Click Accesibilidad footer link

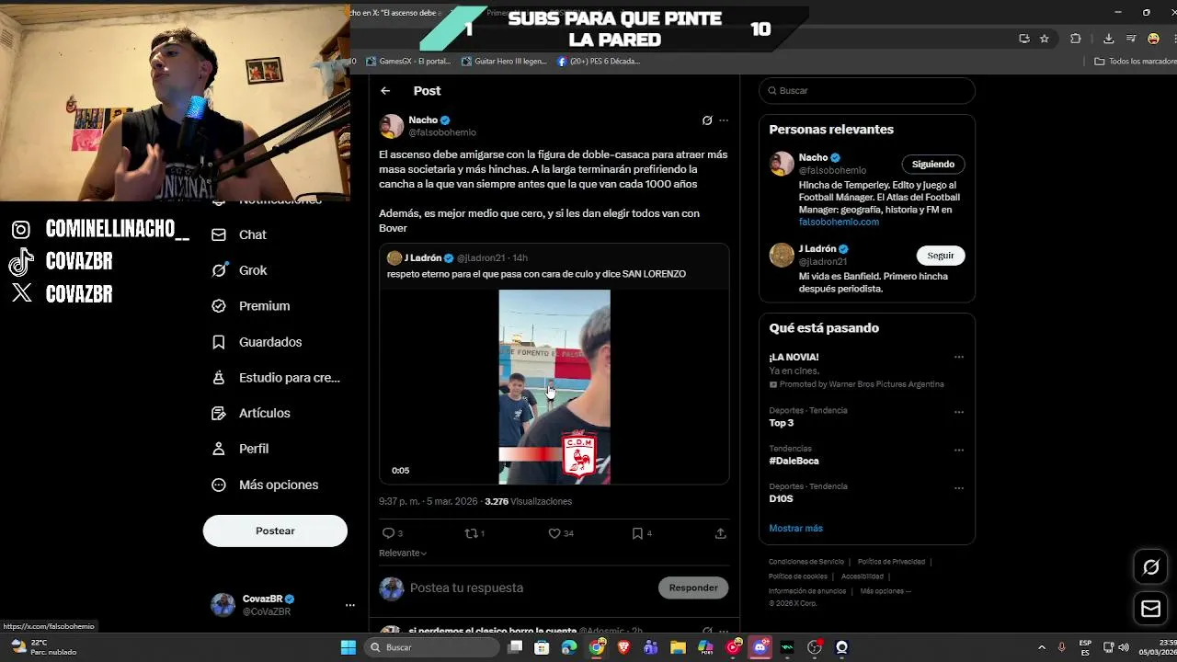(862, 576)
